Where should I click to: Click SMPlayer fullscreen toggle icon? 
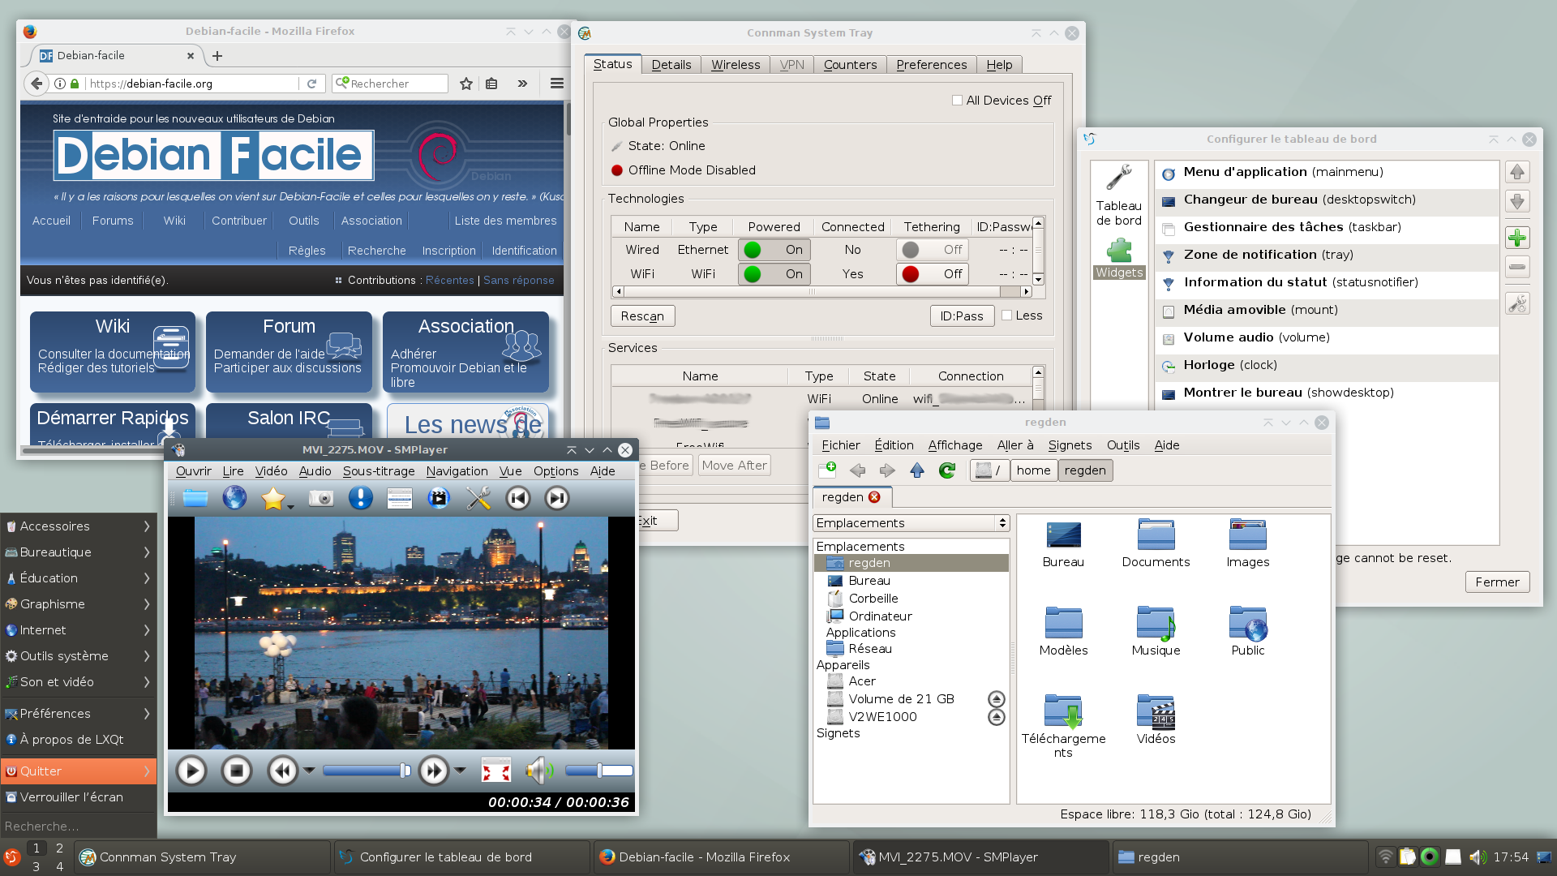point(495,771)
